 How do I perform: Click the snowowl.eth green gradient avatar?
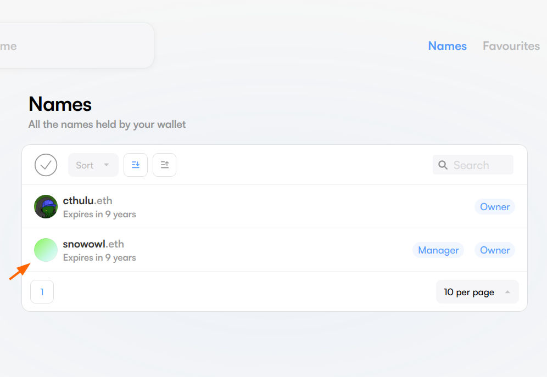[46, 250]
